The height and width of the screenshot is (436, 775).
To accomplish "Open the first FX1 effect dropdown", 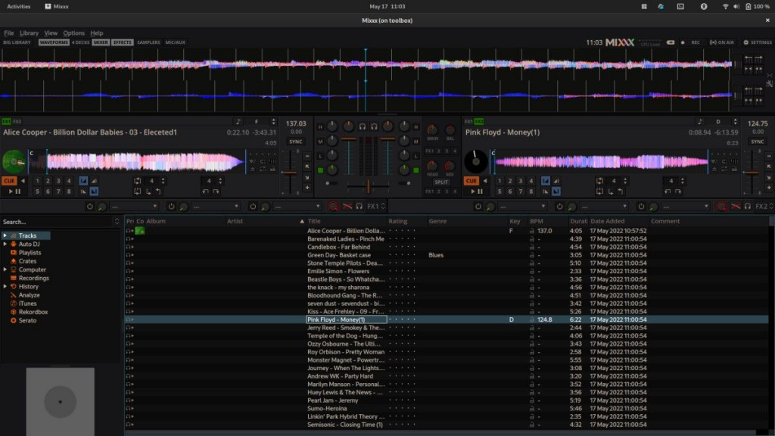I will tap(134, 206).
